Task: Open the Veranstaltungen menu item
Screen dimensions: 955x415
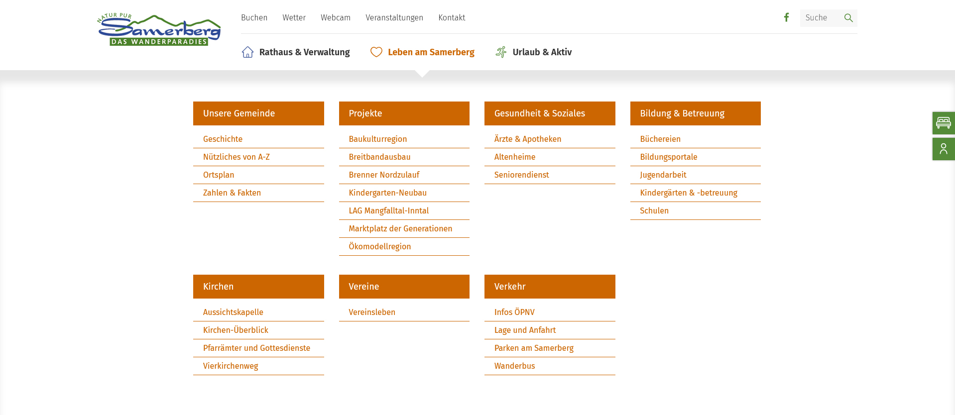Action: click(394, 18)
